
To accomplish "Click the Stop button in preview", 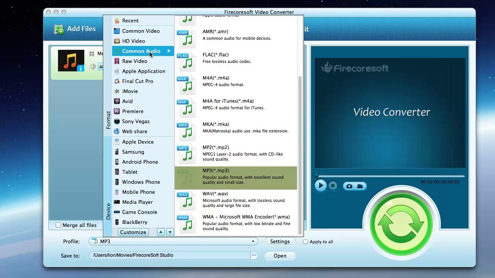I will click(333, 186).
